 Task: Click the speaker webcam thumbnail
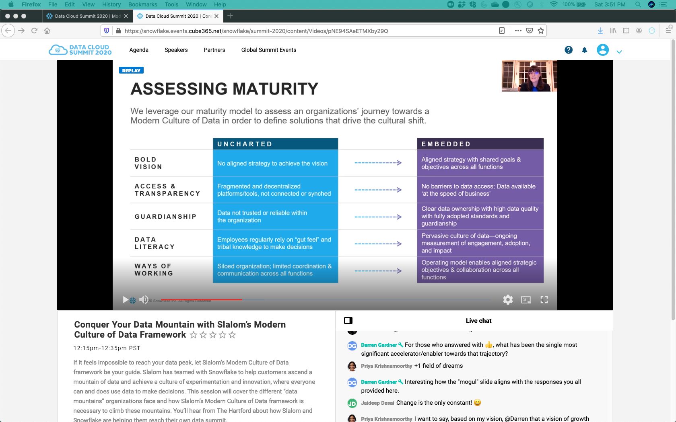(x=530, y=76)
